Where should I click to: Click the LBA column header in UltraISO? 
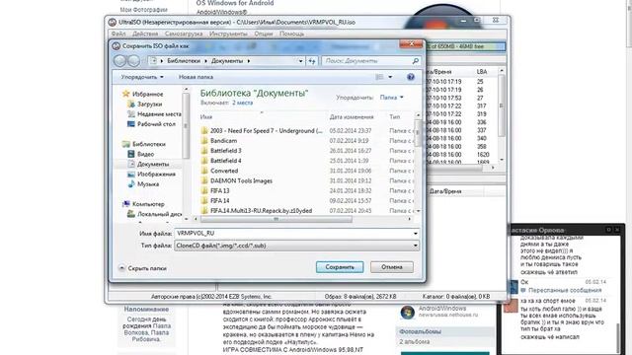(482, 72)
